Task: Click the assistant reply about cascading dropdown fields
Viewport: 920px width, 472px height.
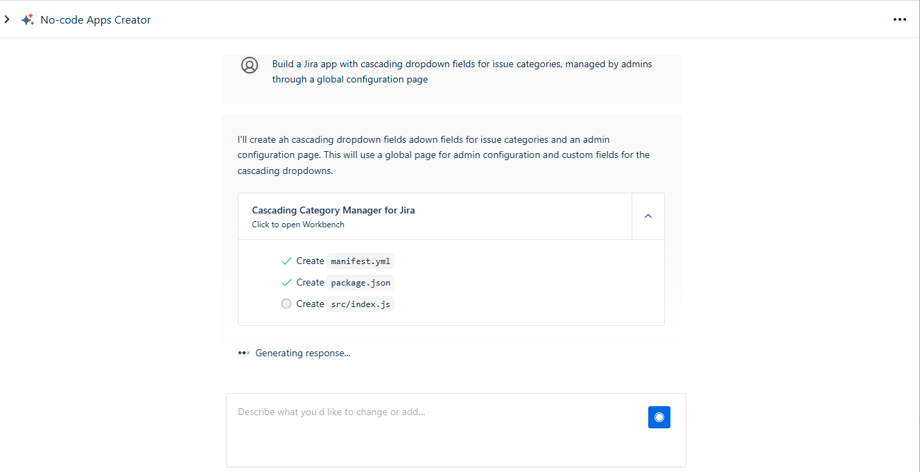Action: click(444, 155)
